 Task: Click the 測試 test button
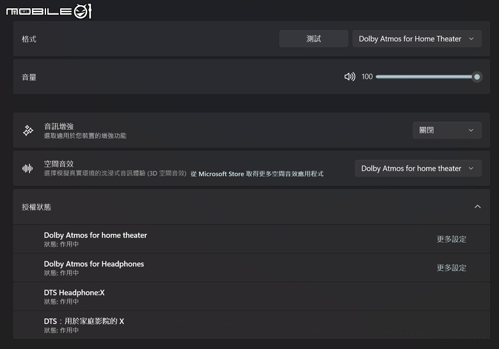click(313, 39)
